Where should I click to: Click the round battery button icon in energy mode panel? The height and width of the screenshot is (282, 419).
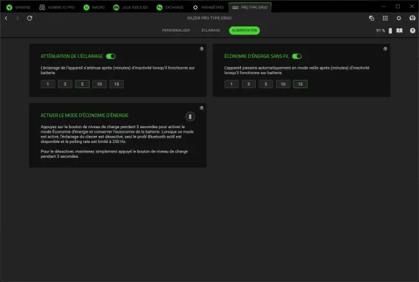(x=190, y=117)
